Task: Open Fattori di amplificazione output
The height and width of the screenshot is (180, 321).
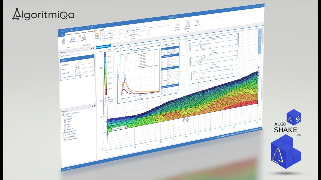Action: click(188, 23)
